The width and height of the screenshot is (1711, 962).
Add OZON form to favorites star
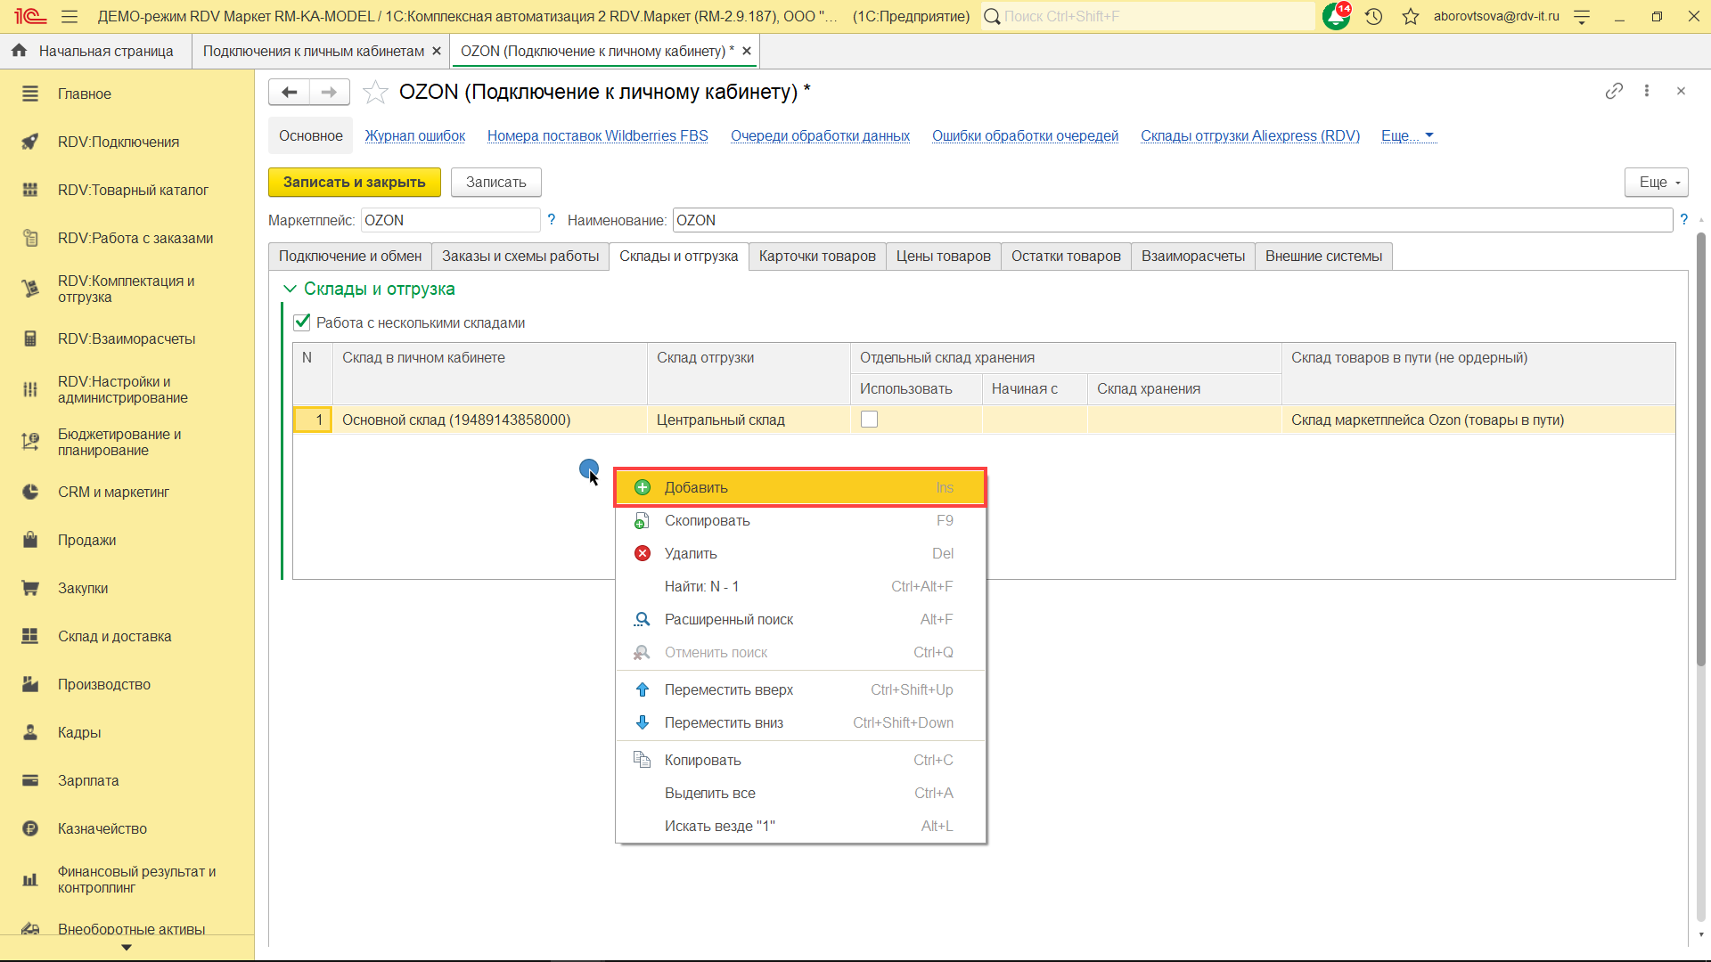375,92
